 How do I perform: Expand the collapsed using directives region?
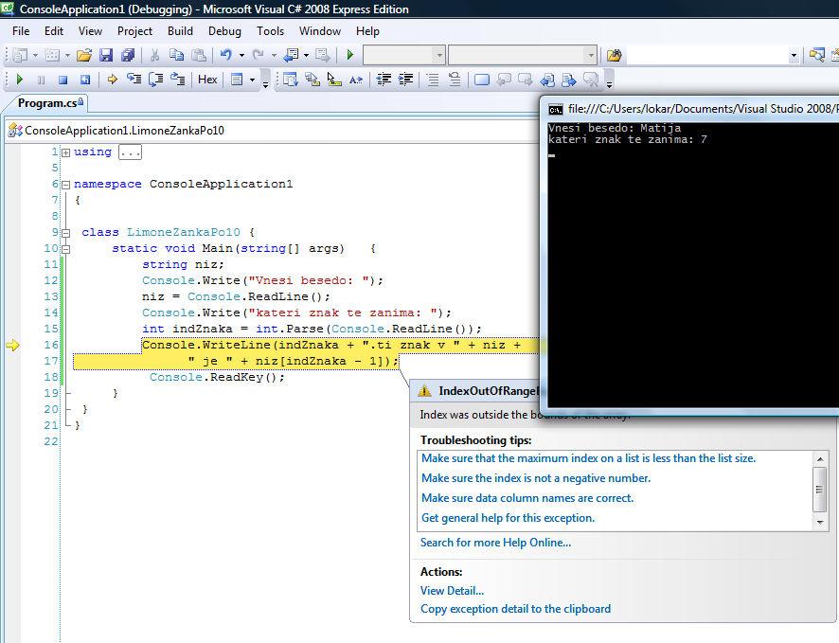click(66, 152)
